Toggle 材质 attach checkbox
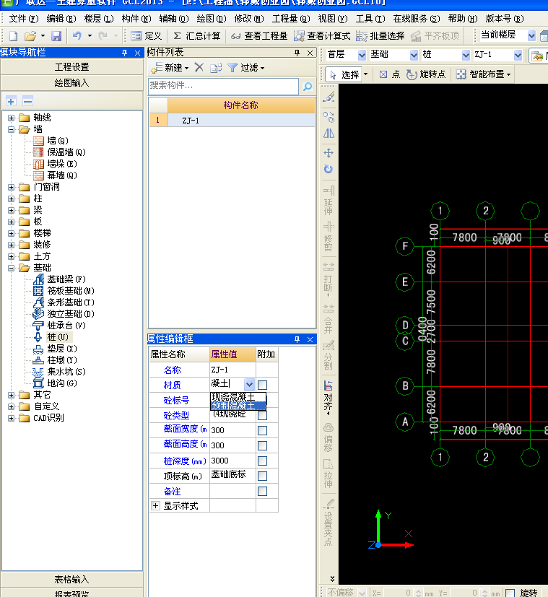 [262, 385]
